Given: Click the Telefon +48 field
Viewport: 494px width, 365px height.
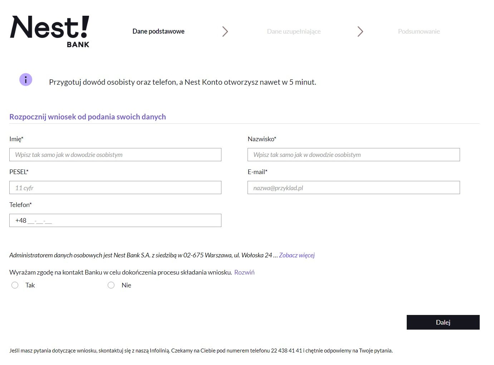Looking at the screenshot, I should click(115, 221).
